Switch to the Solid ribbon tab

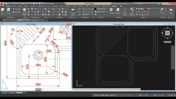tap(14, 6)
